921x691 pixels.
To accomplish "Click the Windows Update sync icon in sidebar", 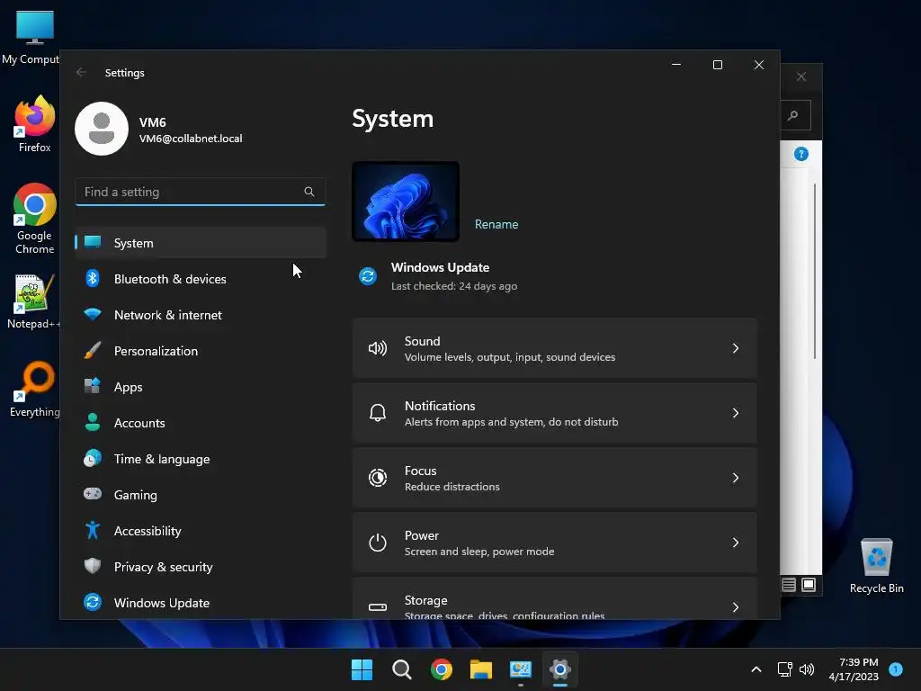I will [x=93, y=602].
